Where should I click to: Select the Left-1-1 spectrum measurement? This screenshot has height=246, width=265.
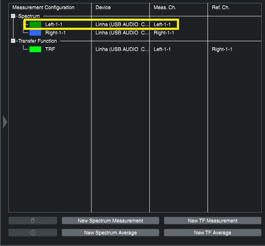[54, 24]
